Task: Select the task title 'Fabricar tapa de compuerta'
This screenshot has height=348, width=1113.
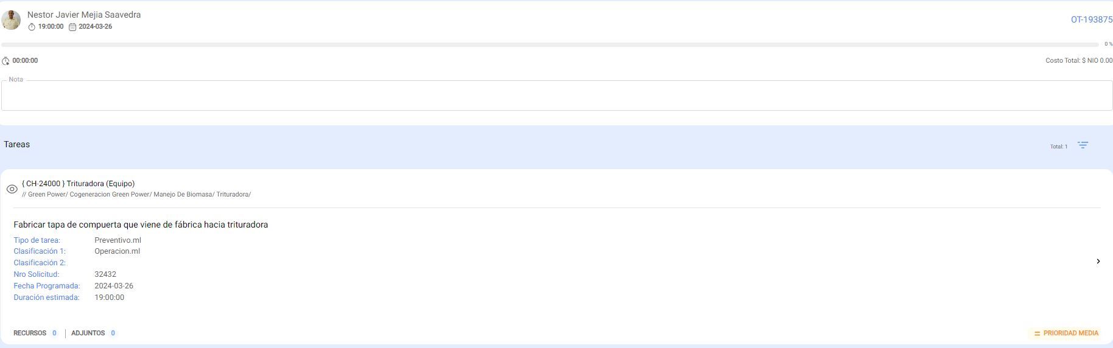Action: (141, 224)
